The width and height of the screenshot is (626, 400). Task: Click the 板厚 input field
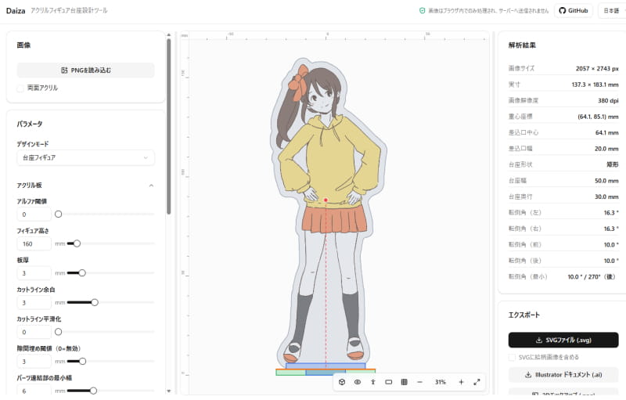(x=34, y=273)
